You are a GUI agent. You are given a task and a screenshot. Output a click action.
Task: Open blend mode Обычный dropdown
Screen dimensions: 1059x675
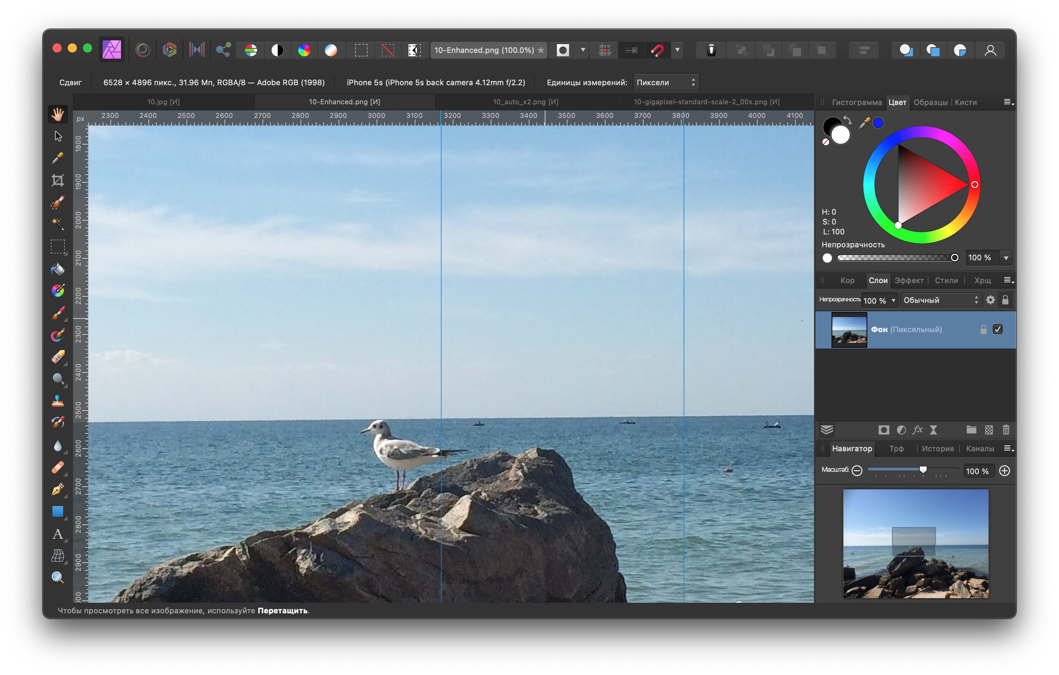pos(940,300)
